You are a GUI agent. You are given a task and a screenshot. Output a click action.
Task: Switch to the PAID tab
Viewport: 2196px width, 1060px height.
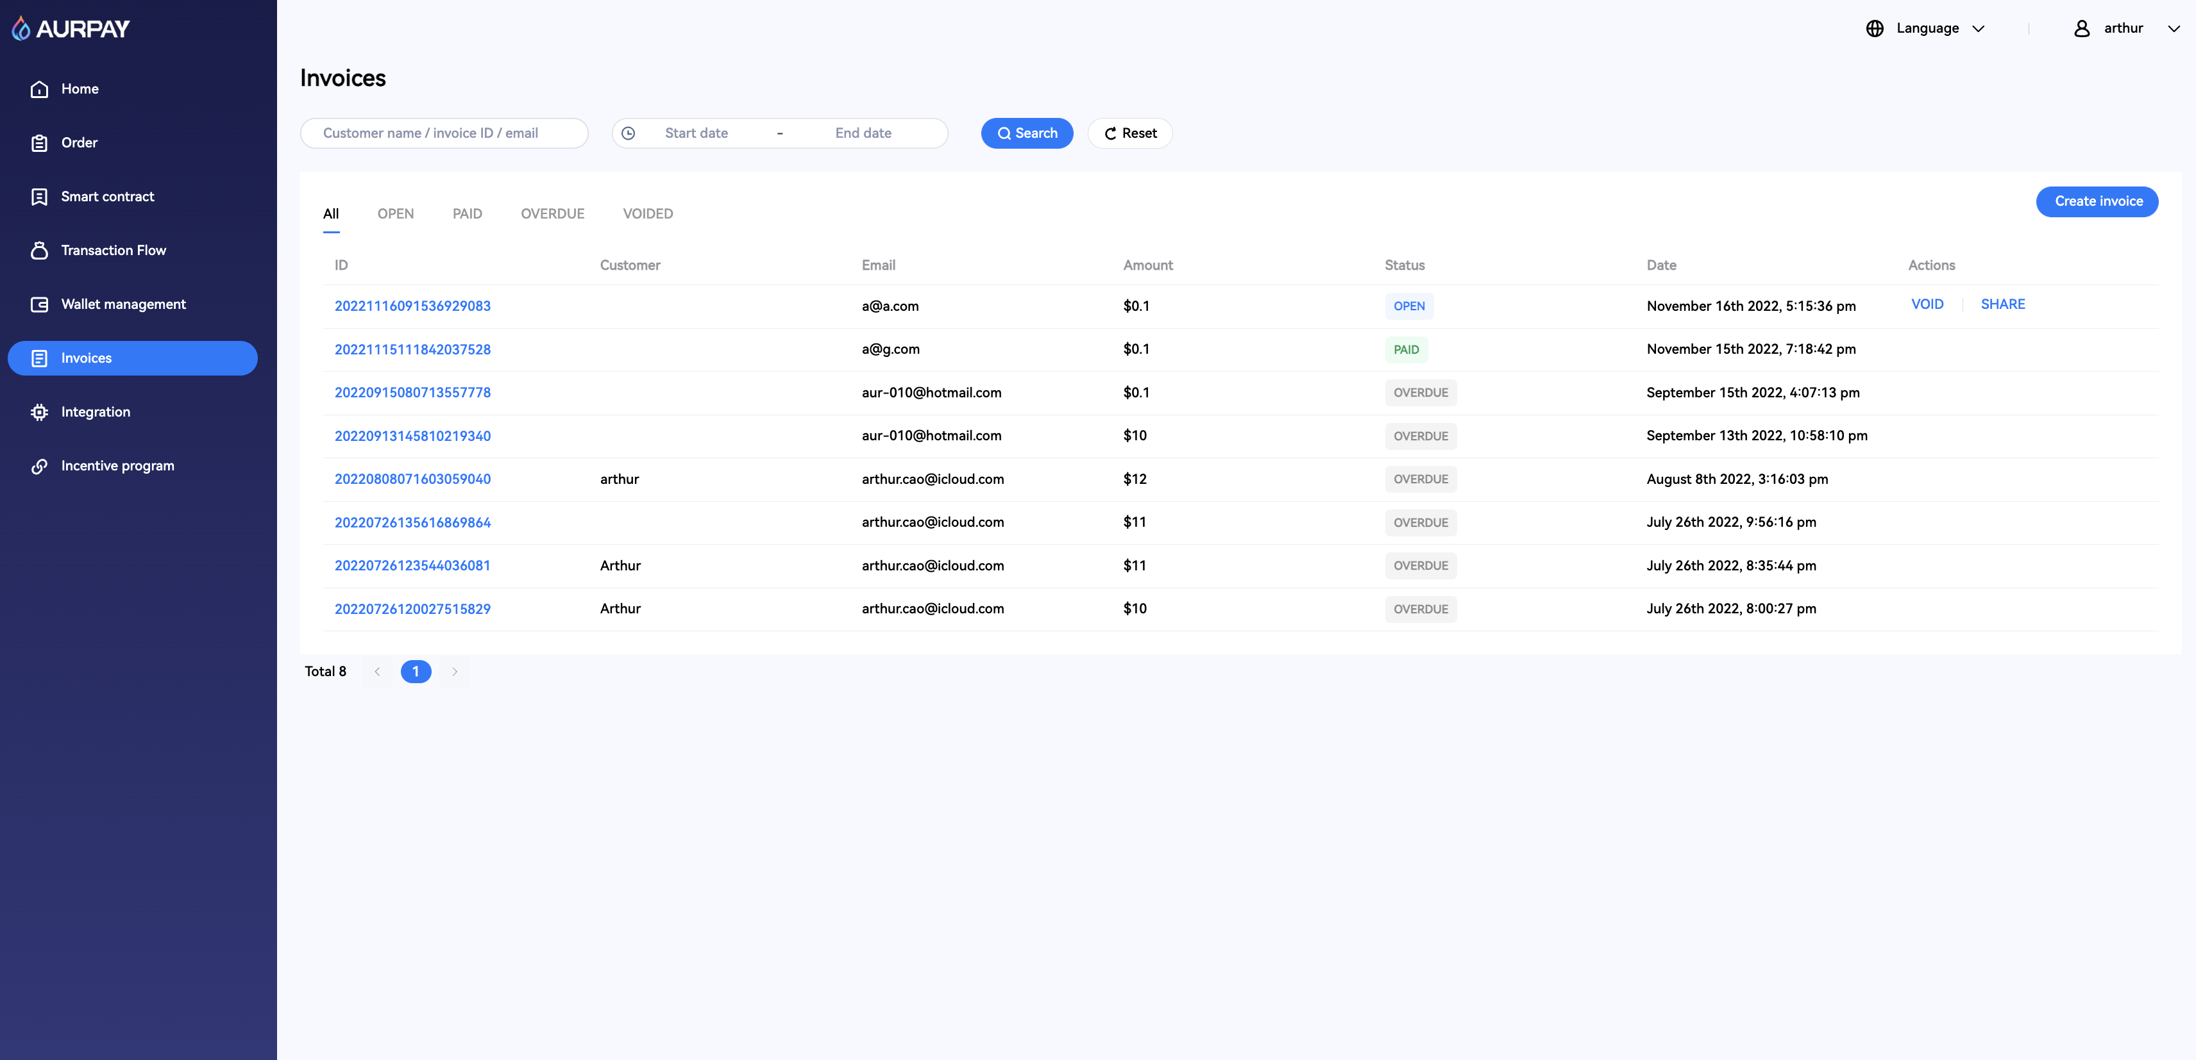[x=467, y=214]
